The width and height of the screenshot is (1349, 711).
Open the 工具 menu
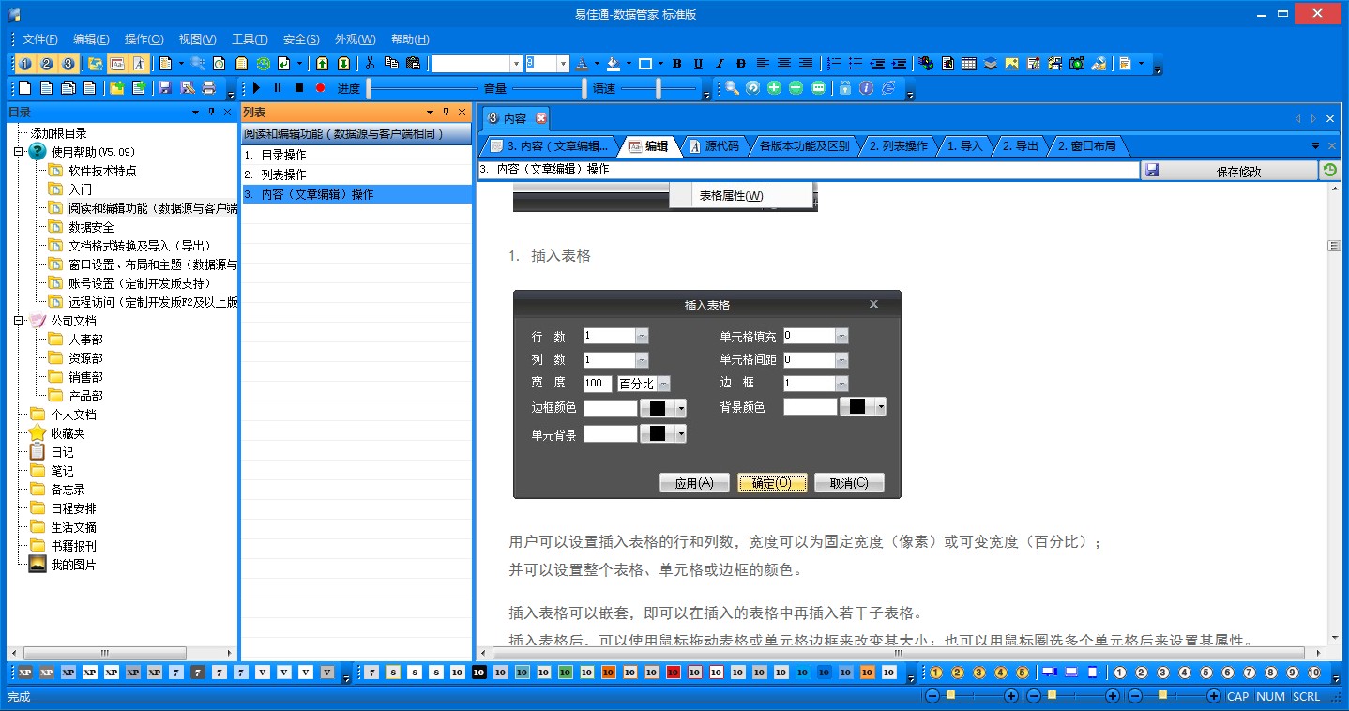[x=250, y=39]
